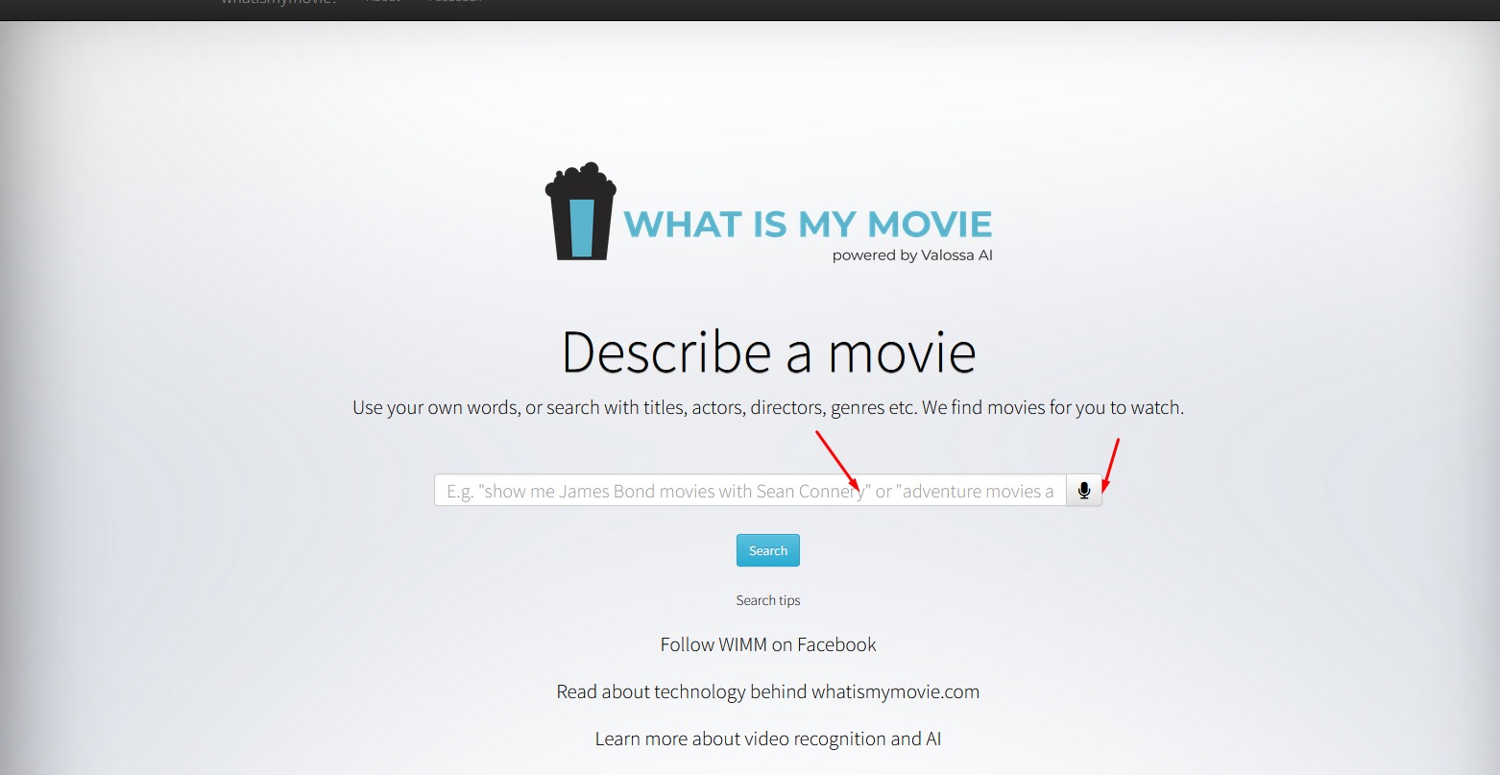Activate the microphone voice search icon

pos(1084,491)
